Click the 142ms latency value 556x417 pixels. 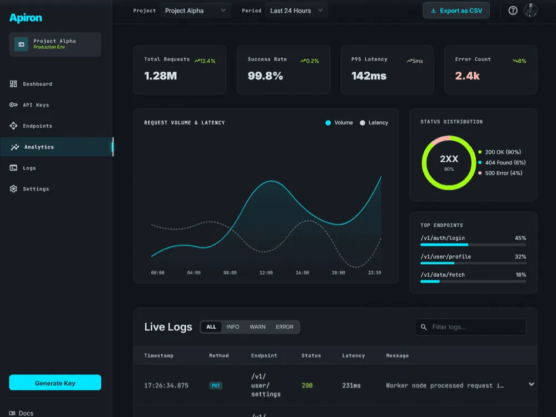coord(369,76)
